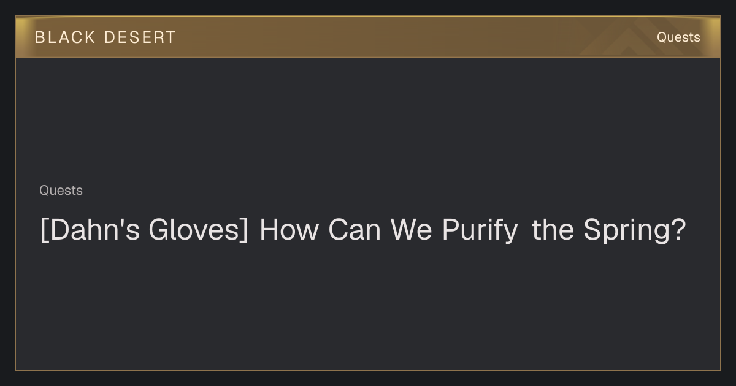Screen dimensions: 736x386
Task: Click the BLACK DESERT logo text
Action: pos(105,37)
